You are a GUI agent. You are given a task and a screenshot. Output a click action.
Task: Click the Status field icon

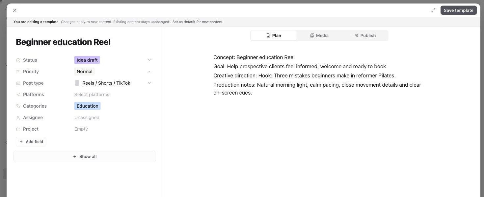click(x=18, y=60)
